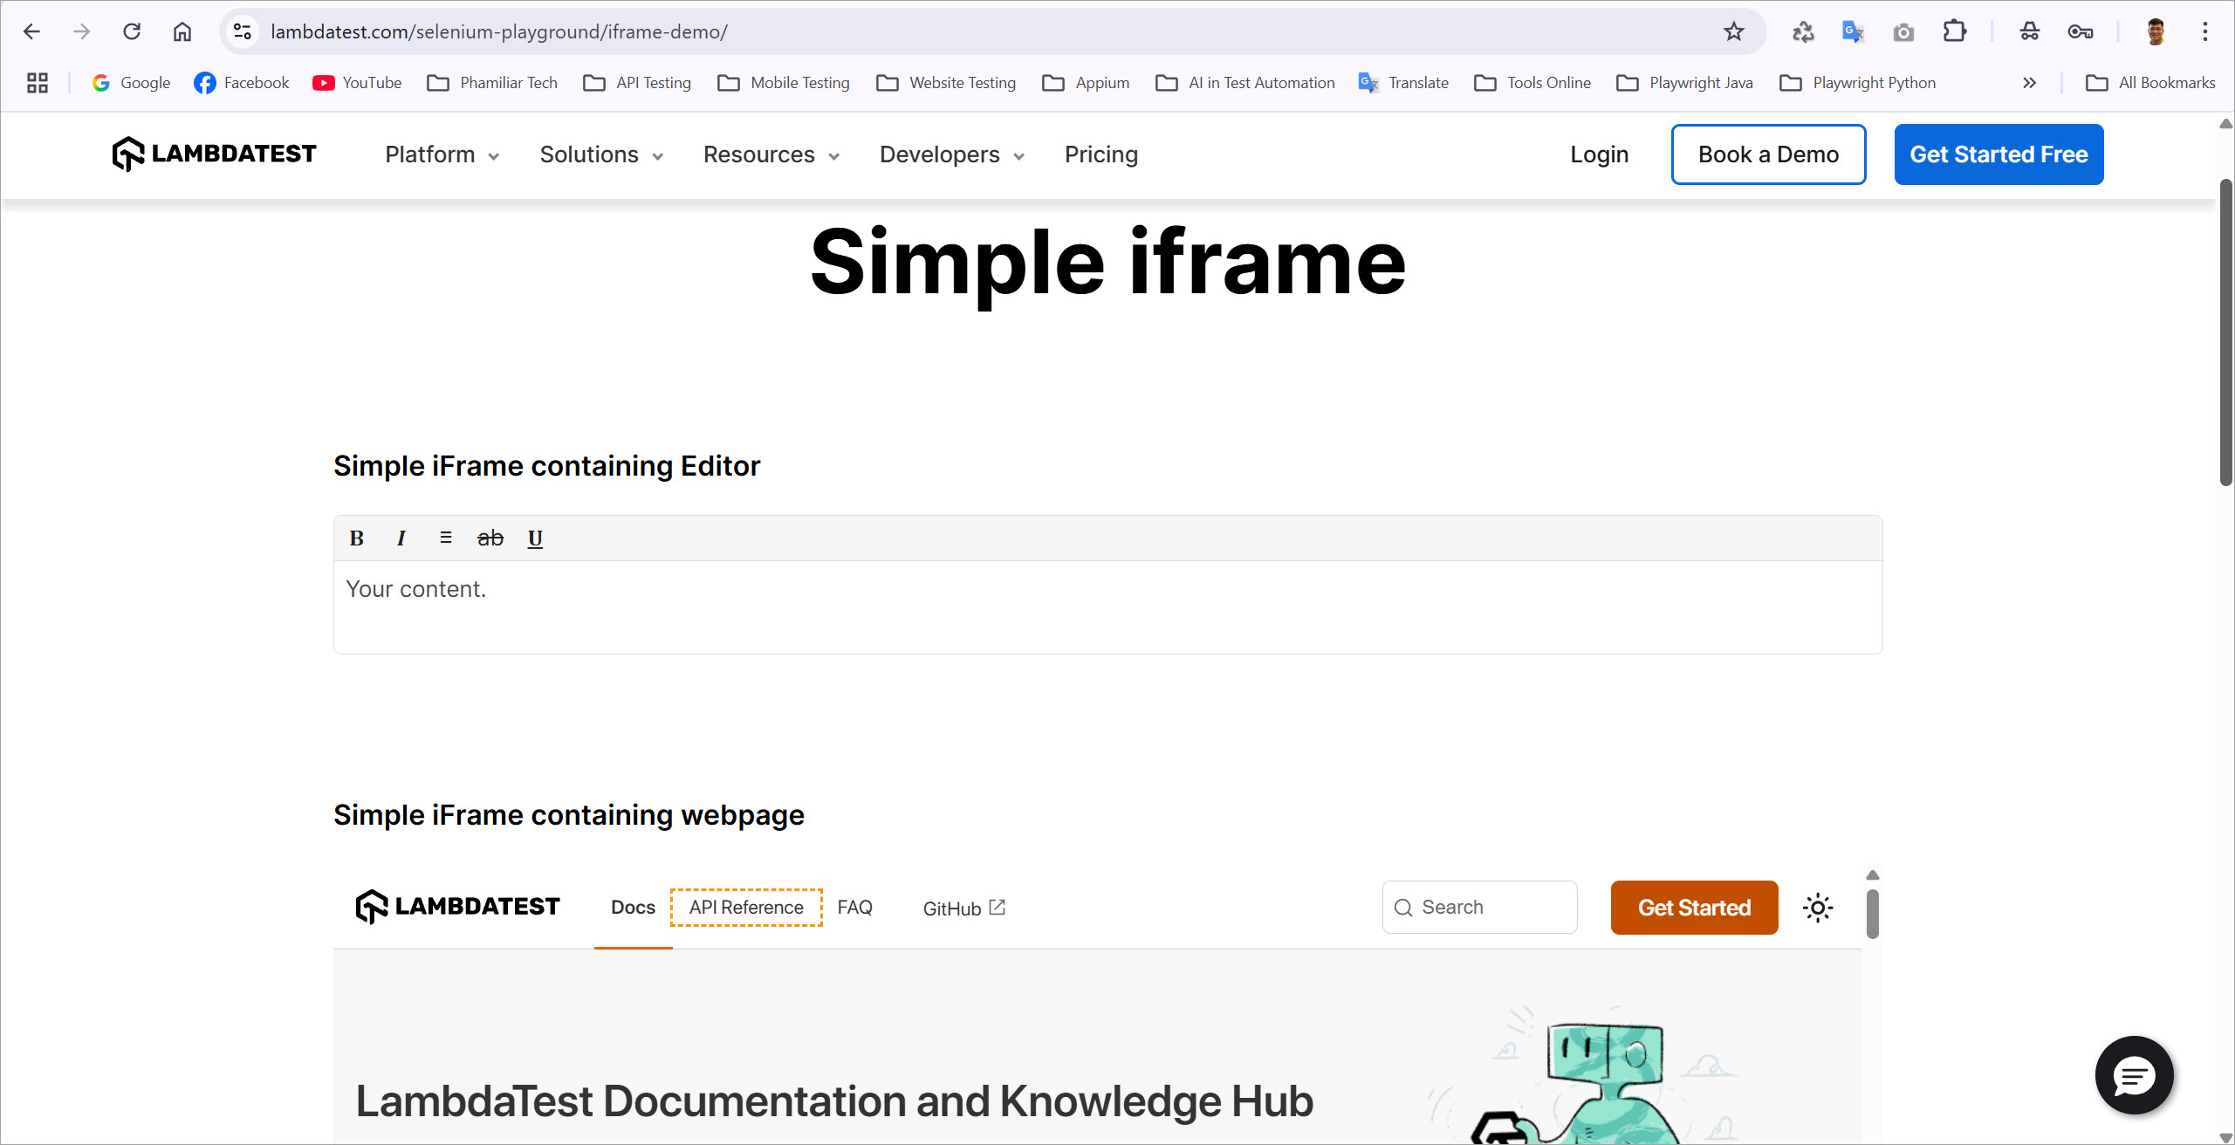
Task: Show hidden bookmarks with the double chevron
Action: click(2029, 83)
